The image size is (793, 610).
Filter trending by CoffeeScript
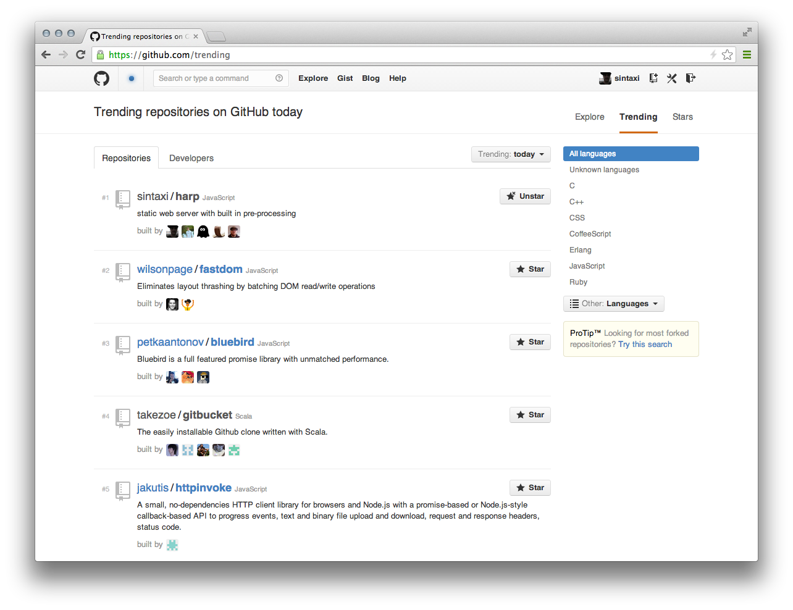coord(590,234)
